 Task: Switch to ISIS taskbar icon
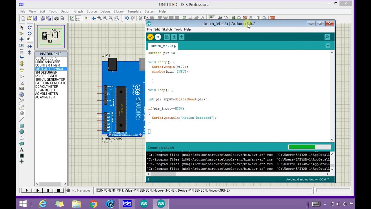click(127, 204)
